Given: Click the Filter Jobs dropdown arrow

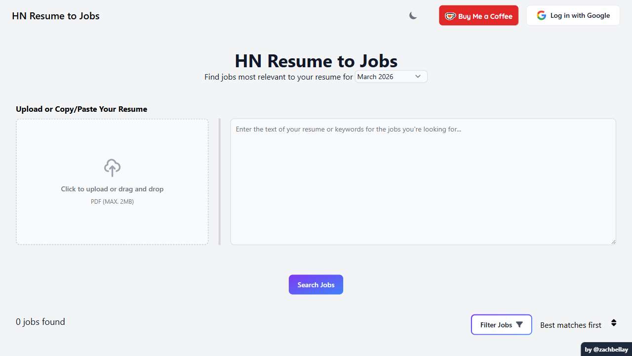Looking at the screenshot, I should pyautogui.click(x=519, y=324).
